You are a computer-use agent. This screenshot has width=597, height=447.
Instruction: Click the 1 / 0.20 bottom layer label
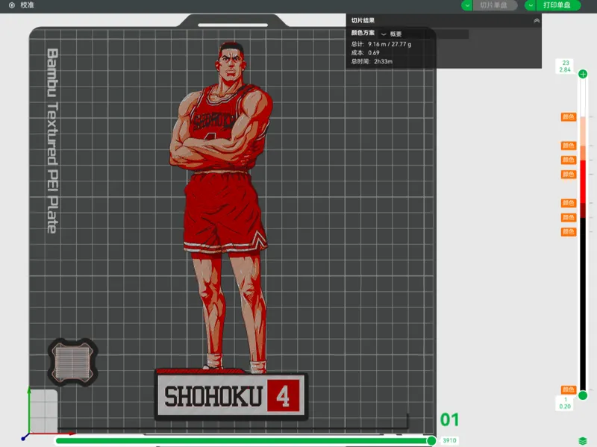click(565, 403)
